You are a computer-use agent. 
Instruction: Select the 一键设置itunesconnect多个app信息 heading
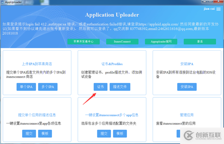coord(112,115)
